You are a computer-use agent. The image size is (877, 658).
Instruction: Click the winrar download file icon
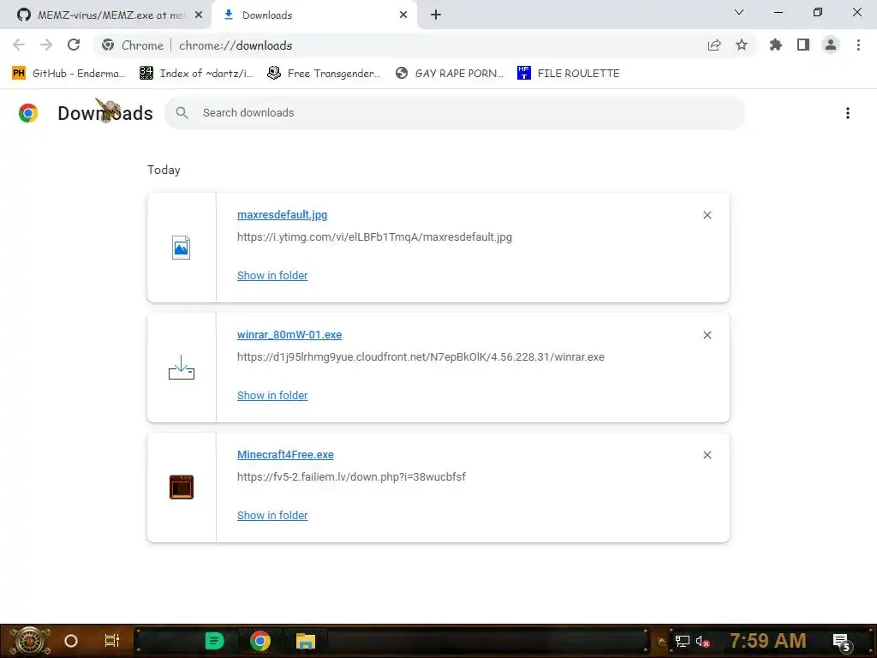182,368
